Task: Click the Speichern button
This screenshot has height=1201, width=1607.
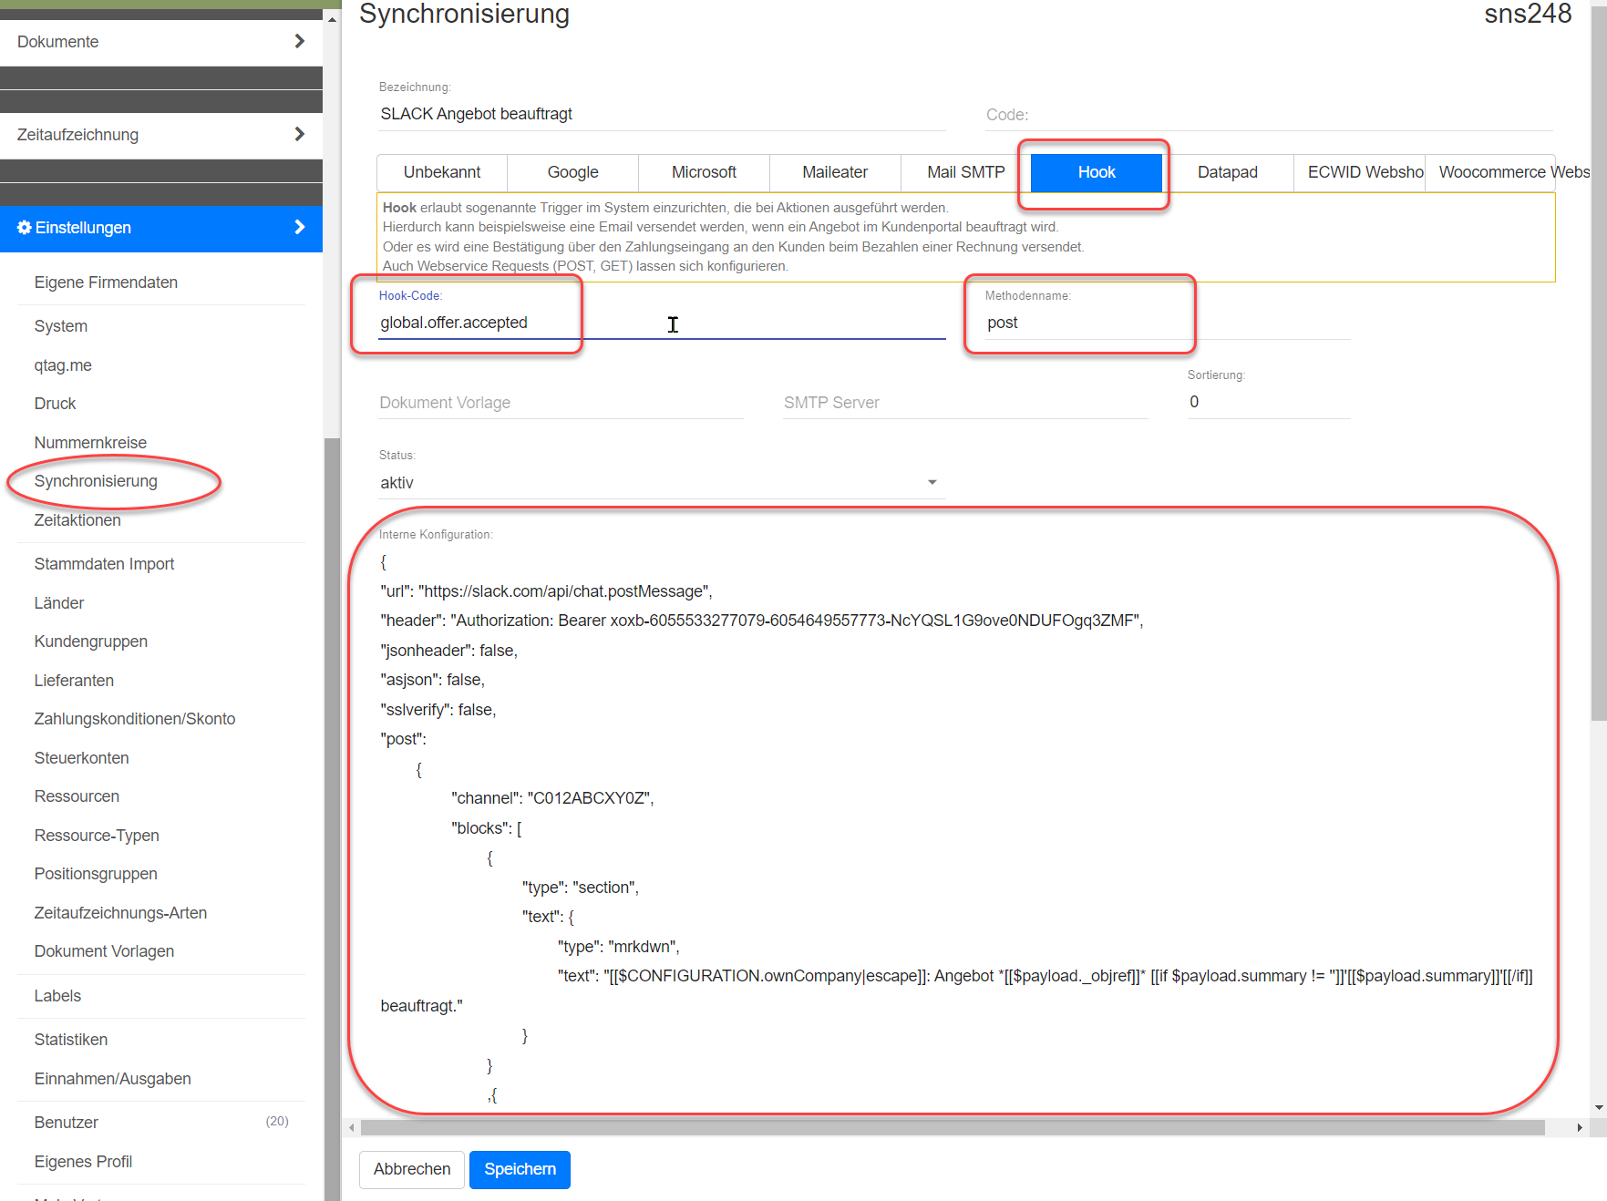Action: 520,1169
